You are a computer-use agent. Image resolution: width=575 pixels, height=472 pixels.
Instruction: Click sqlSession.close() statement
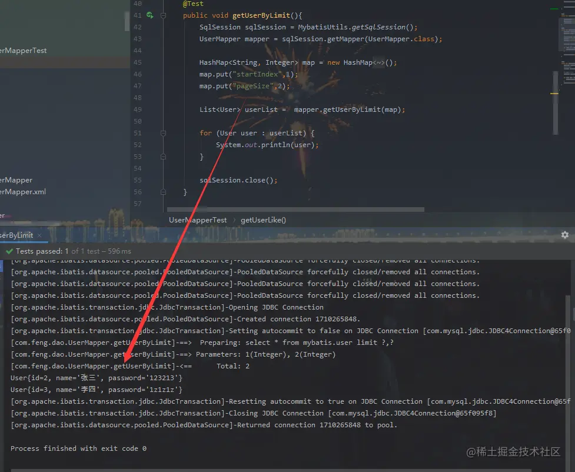[x=238, y=180]
